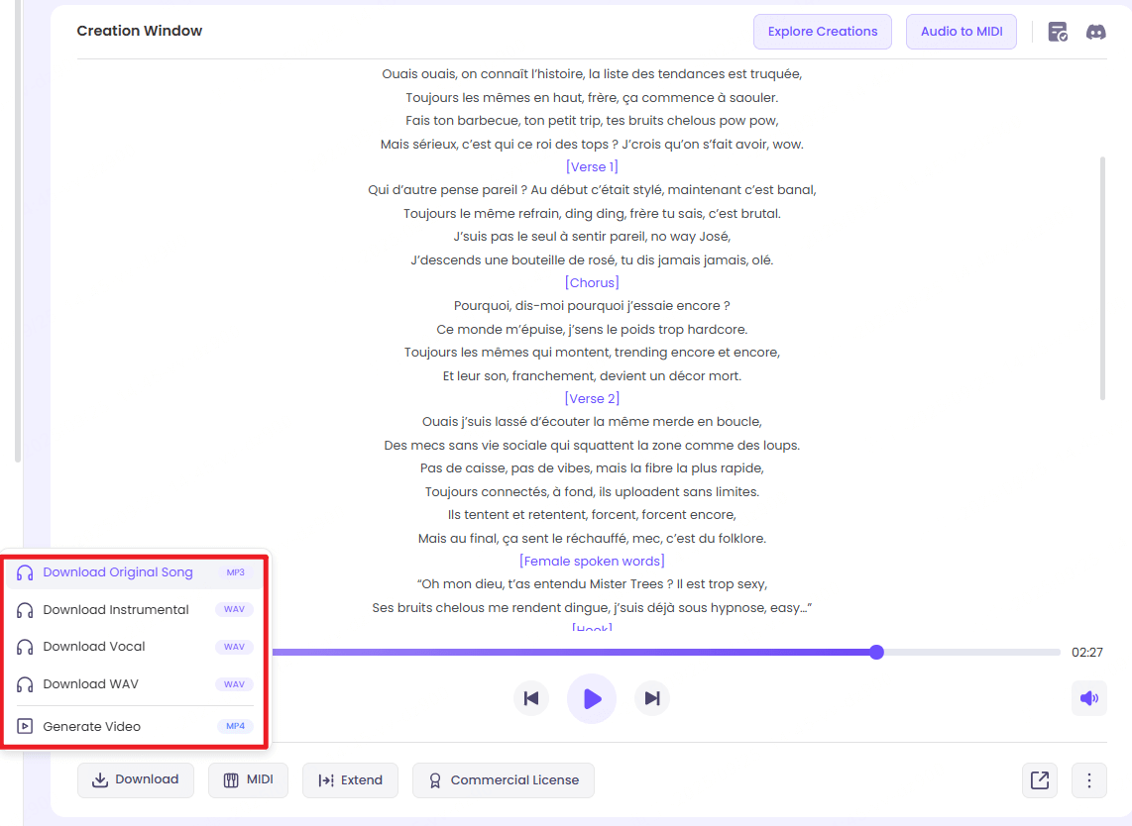Open the share/export icon button

coord(1040,779)
